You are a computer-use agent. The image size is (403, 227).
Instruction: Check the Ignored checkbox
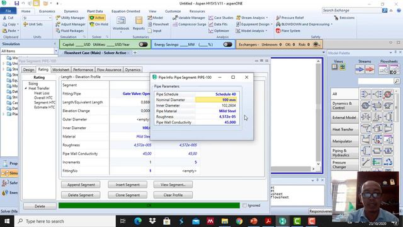point(244,206)
